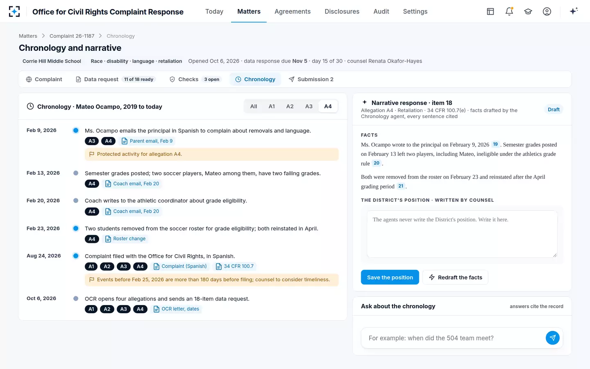The height and width of the screenshot is (369, 590).
Task: Switch to the Data request tab
Action: pos(115,80)
